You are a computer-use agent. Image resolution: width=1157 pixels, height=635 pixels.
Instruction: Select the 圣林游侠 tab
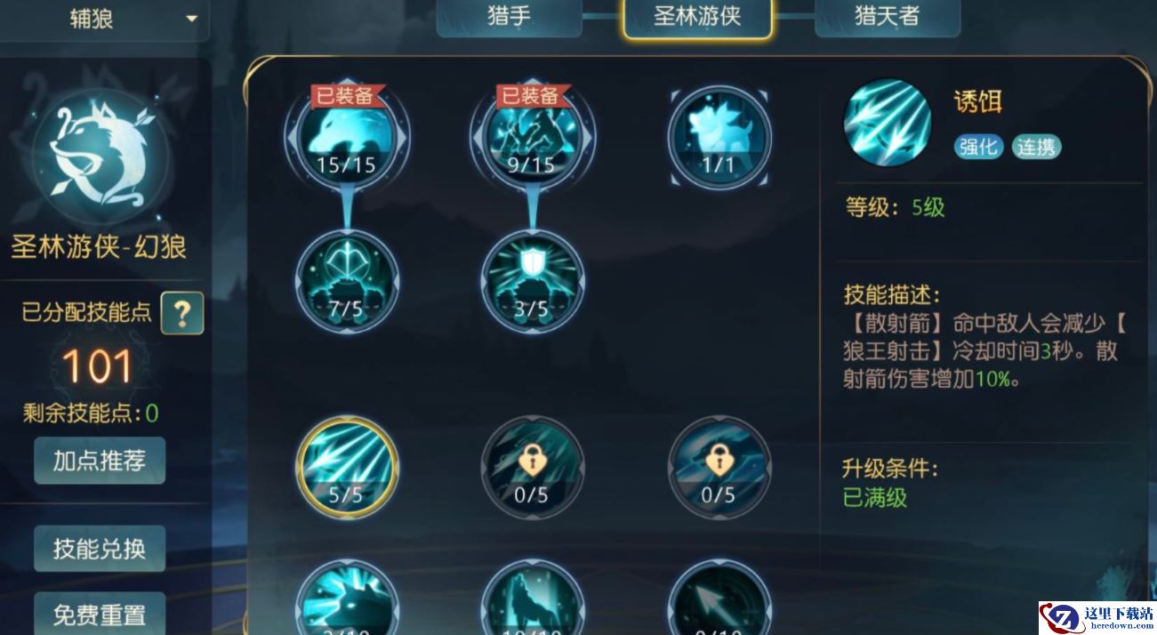coord(698,18)
